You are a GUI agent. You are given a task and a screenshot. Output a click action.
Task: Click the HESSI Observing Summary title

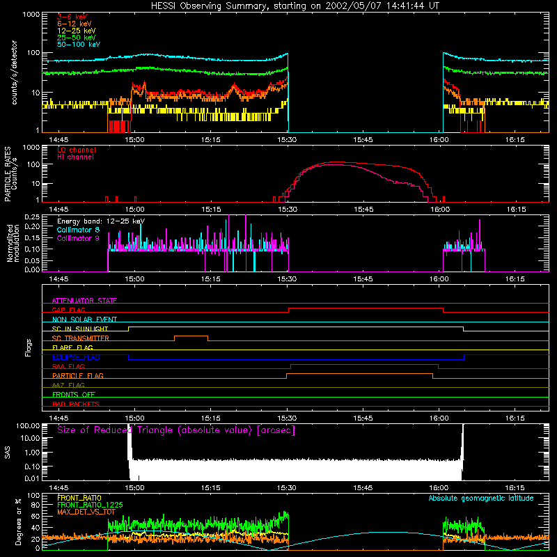pos(295,6)
